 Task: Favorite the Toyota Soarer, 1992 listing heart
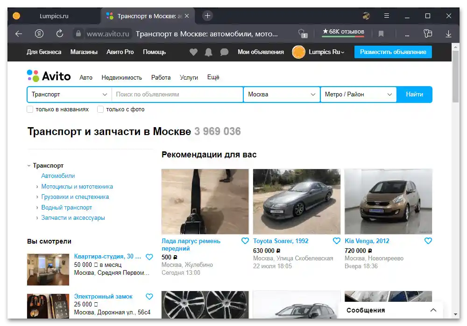click(337, 241)
